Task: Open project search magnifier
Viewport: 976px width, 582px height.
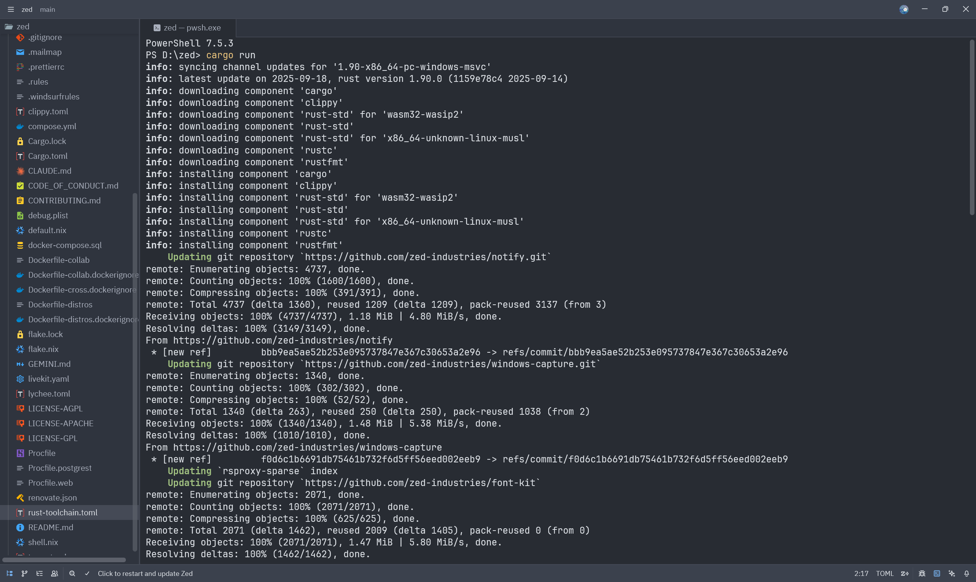Action: click(x=72, y=573)
